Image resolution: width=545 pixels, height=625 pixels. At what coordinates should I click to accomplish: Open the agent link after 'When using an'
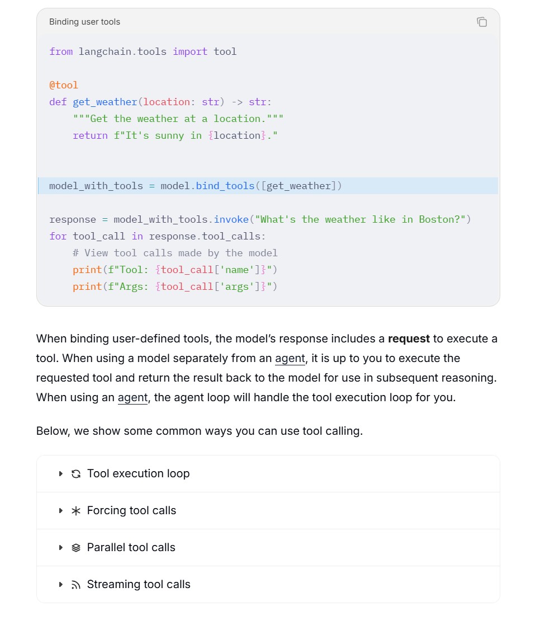point(132,397)
